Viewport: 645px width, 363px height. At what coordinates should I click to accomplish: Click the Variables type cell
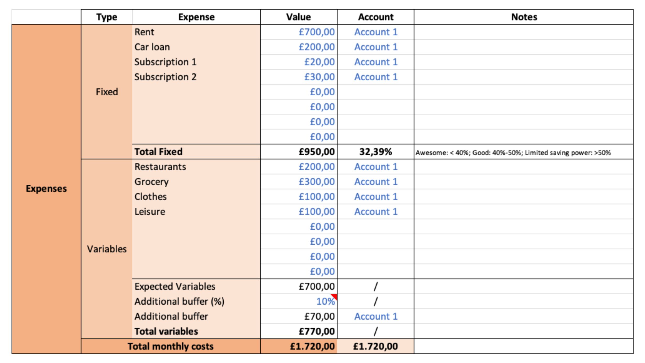(106, 249)
